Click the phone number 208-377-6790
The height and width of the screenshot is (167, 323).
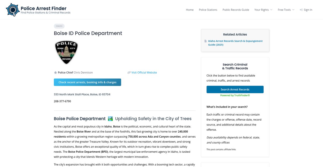pos(62,101)
